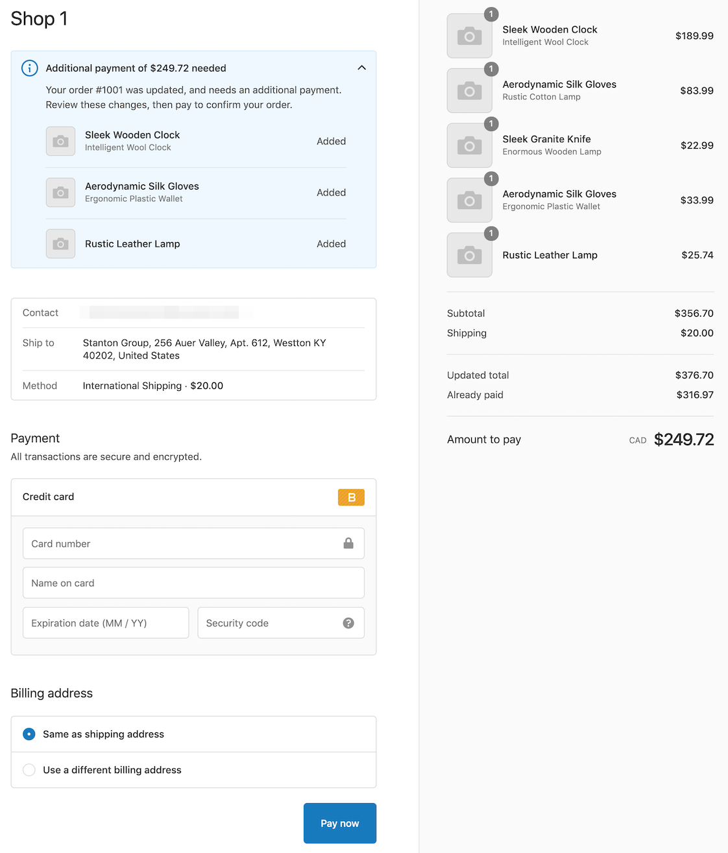The image size is (728, 853).
Task: Click the Security code help question icon
Action: point(348,623)
